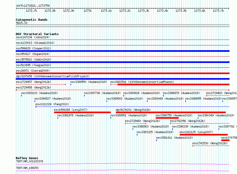237x174 pixels.
Task: Click the ruler's left arrow end
Action: click(x=17, y=9)
